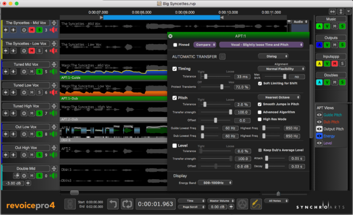
Task: Click the Automatic Transfer square button
Action: pos(222,56)
